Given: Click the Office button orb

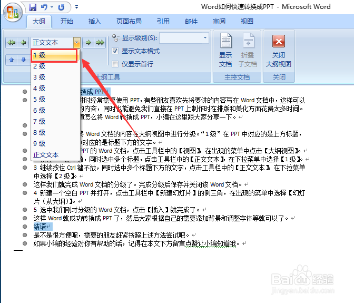Looking at the screenshot, I should click(13, 12).
